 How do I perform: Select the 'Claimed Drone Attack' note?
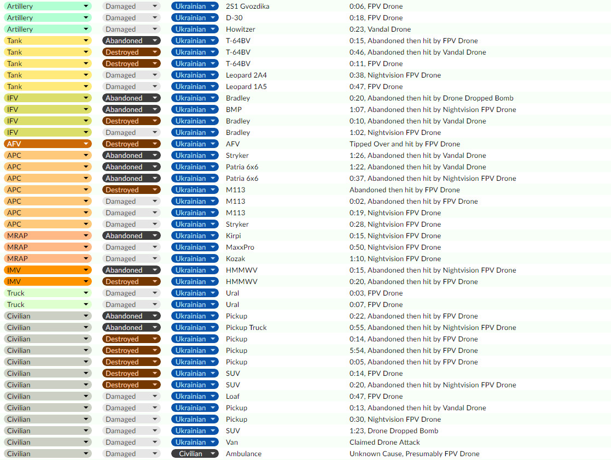point(385,443)
